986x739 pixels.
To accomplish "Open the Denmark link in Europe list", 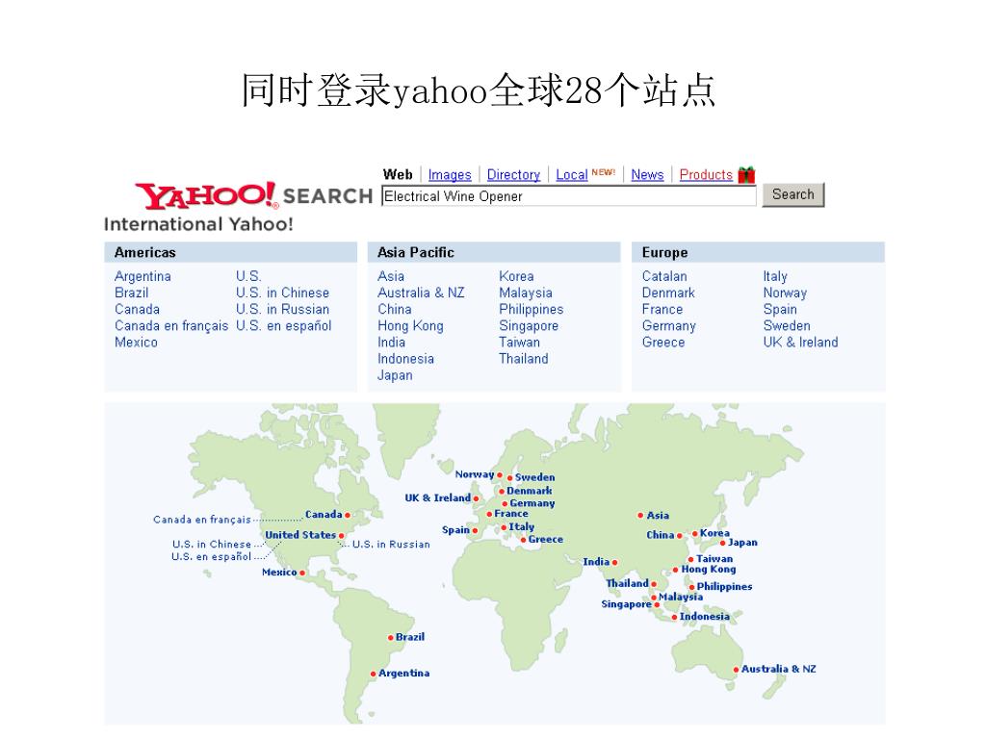I will (x=668, y=293).
